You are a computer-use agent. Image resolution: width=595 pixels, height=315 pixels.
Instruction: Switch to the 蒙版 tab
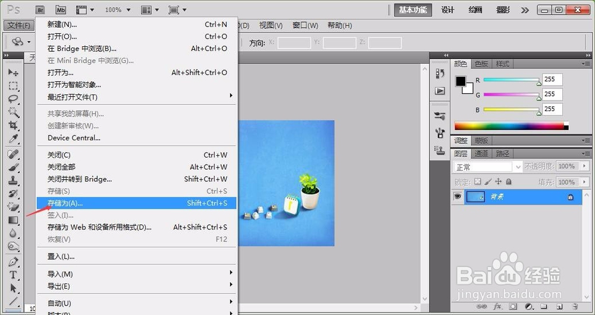coord(481,141)
